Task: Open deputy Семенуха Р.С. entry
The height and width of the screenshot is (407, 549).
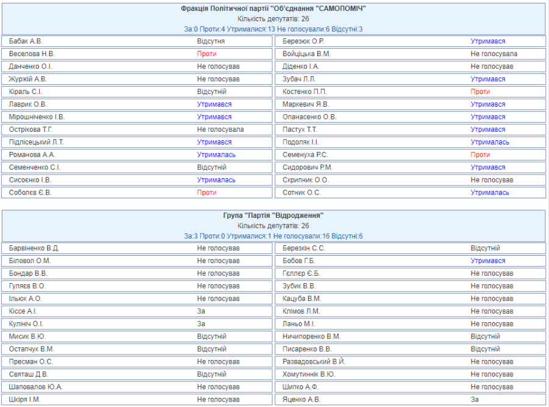Action: tap(305, 155)
